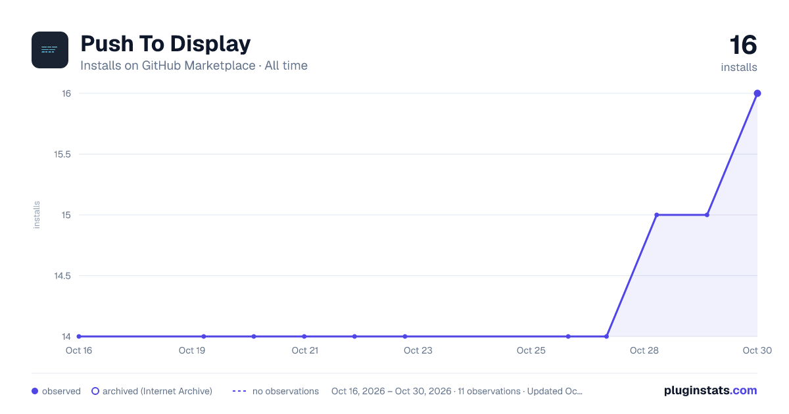Click the large 16 installs total
The image size is (789, 414).
[743, 45]
